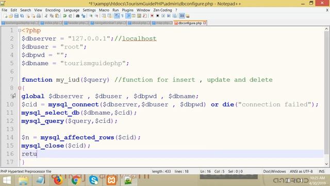Toggle INS mode in status bar
This screenshot has width=330, height=186.
(321, 172)
